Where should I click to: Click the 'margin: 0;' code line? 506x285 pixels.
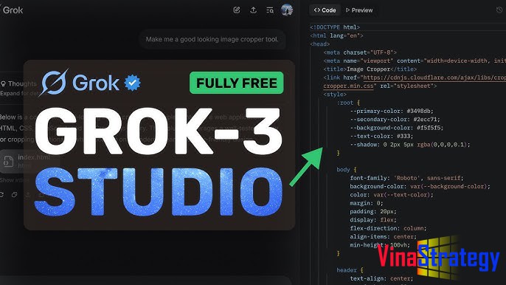(x=367, y=203)
